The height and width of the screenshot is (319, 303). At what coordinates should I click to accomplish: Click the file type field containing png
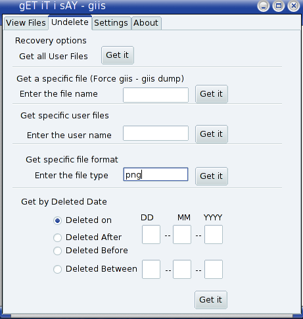(156, 174)
